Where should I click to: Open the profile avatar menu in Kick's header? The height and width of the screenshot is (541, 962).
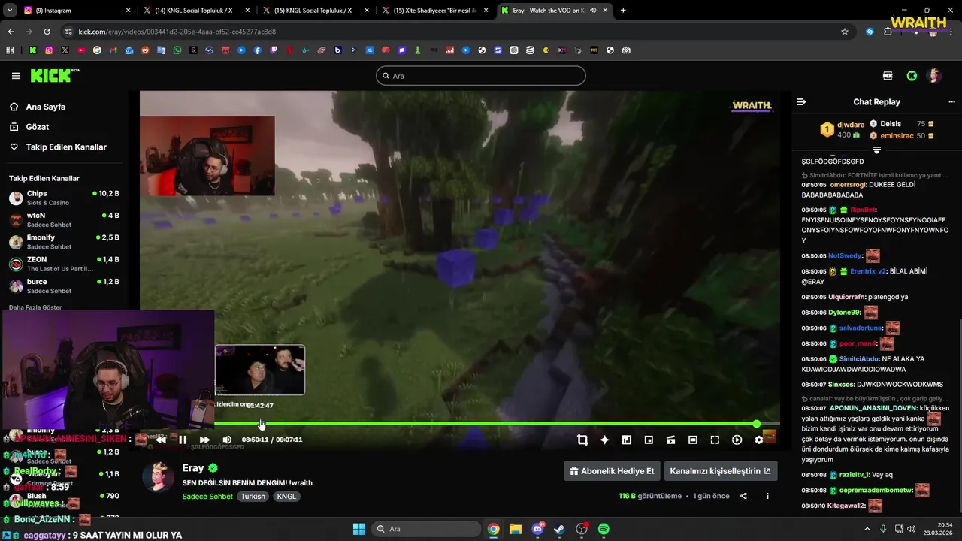pos(934,76)
